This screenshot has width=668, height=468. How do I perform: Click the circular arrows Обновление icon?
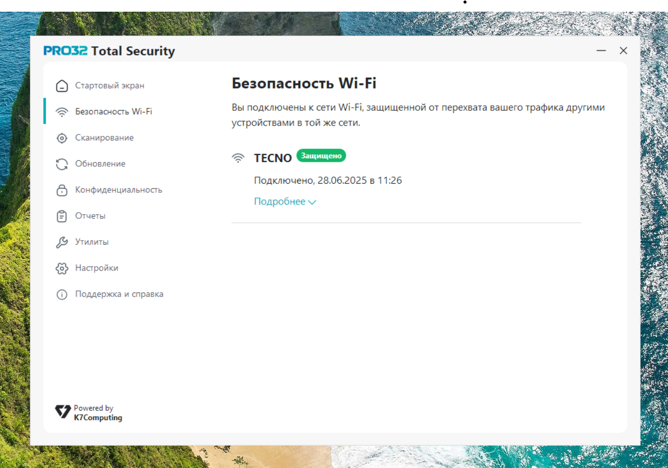coord(62,164)
